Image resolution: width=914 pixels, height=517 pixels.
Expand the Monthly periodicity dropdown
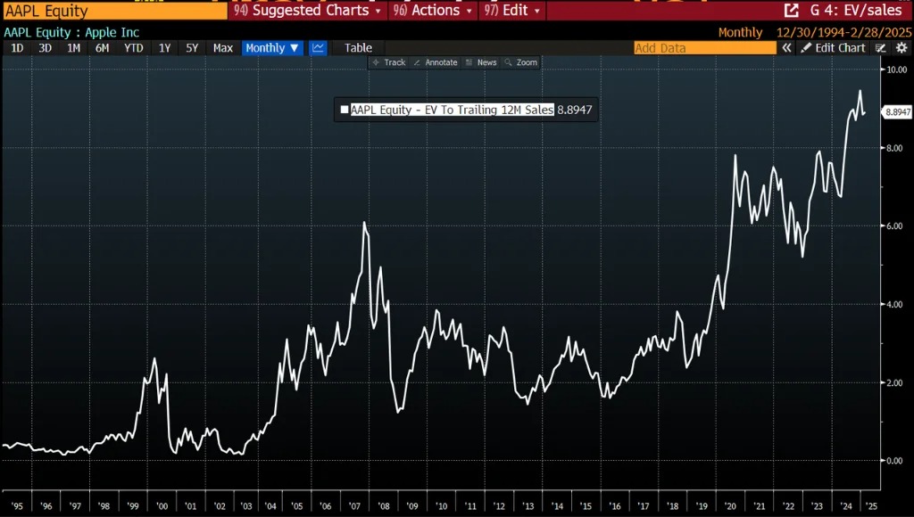pos(272,48)
